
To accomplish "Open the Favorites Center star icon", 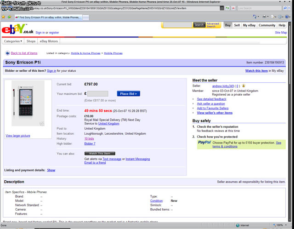I will 3,17.
